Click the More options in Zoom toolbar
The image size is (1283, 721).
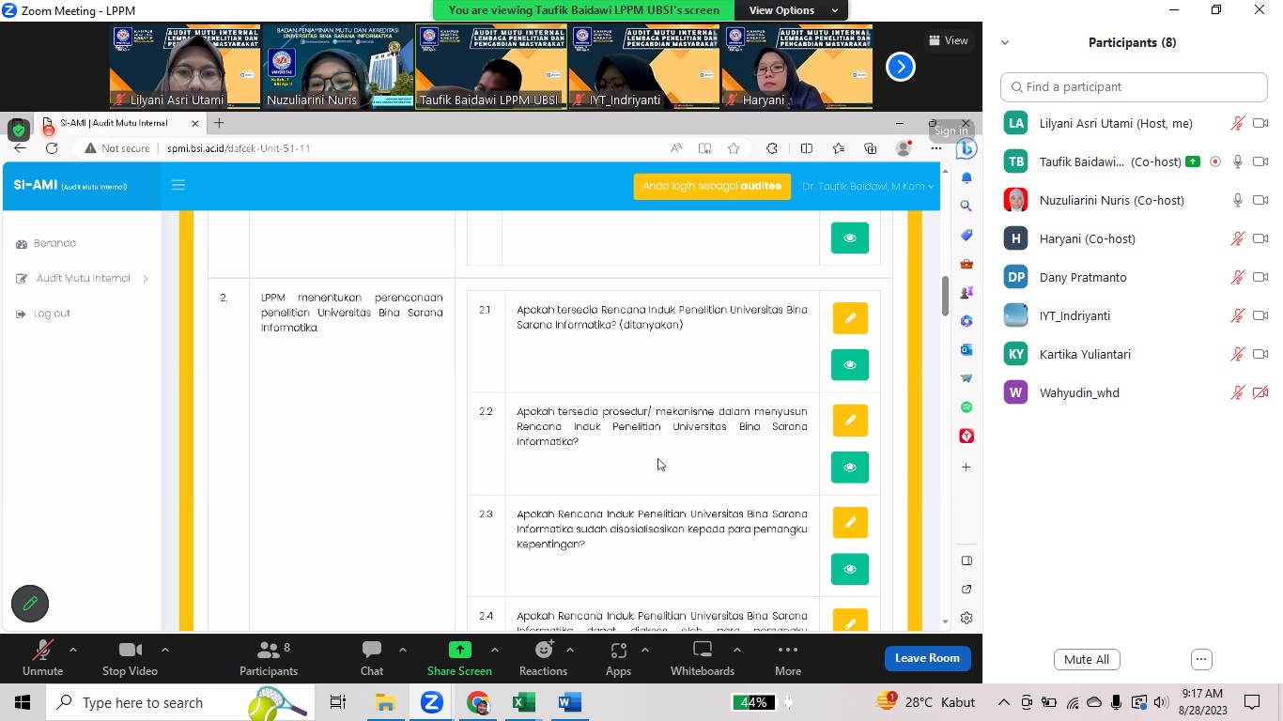[788, 658]
